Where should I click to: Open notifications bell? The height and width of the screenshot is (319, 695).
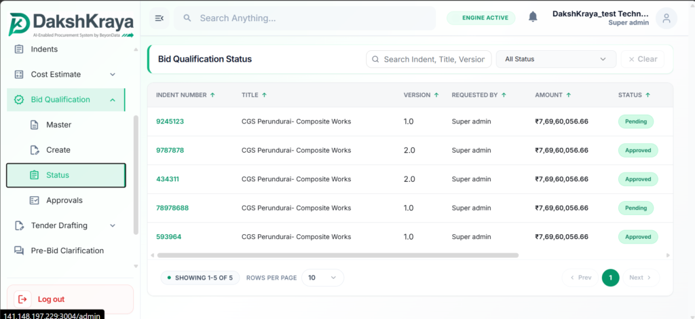click(533, 17)
